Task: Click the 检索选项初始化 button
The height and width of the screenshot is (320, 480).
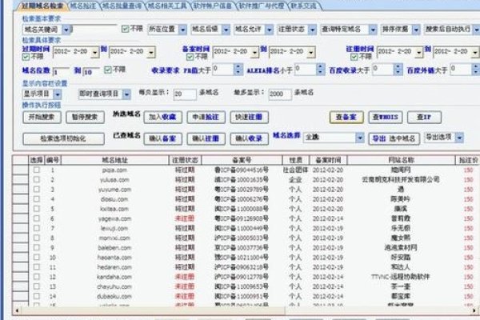Action: pos(63,138)
